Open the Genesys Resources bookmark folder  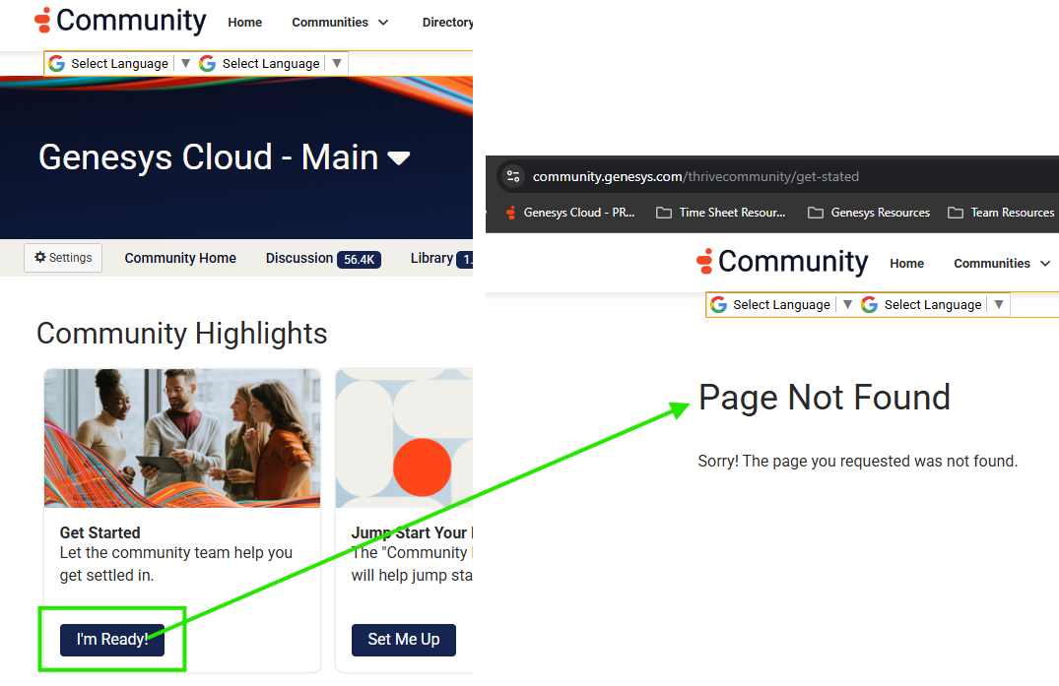point(869,213)
